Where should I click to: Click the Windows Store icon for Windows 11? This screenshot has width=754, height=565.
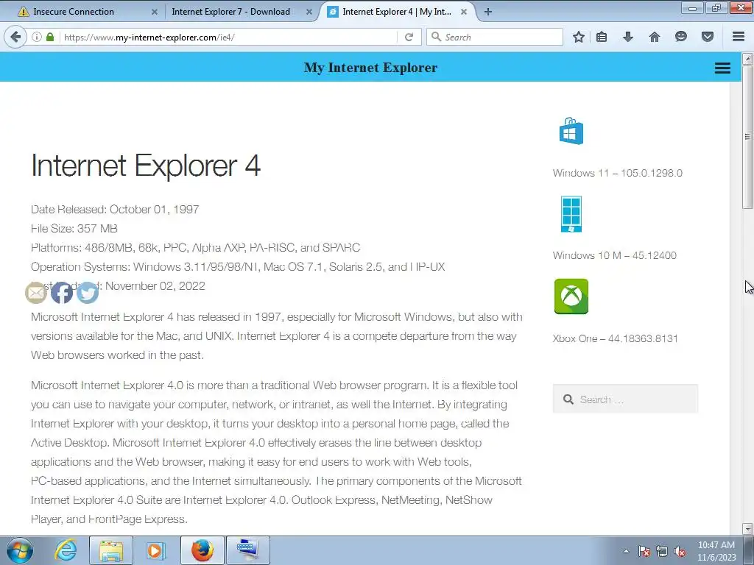[x=571, y=131]
